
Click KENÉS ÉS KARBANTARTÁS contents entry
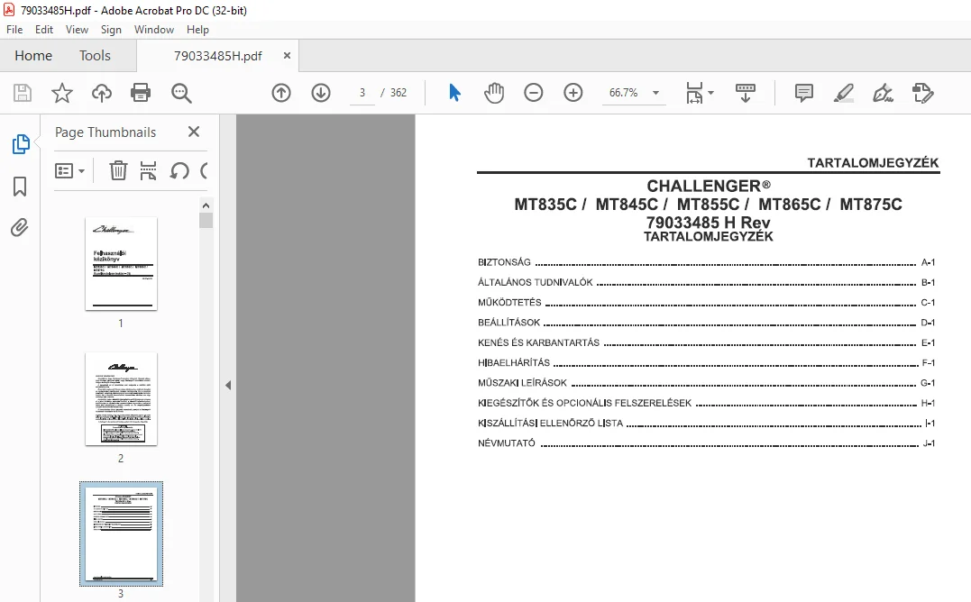click(706, 342)
